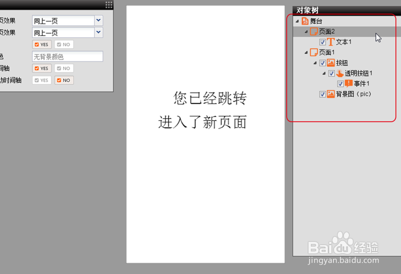Collapse the 页面1 tree node
This screenshot has width=401, height=274.
[306, 52]
